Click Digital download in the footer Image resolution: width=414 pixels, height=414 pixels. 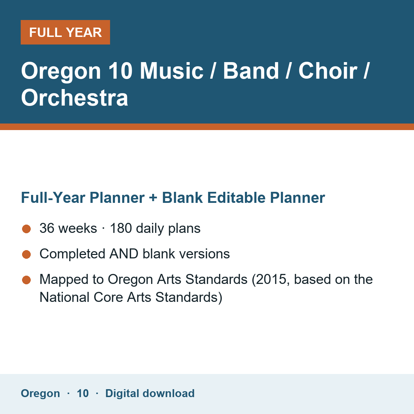[x=150, y=393]
